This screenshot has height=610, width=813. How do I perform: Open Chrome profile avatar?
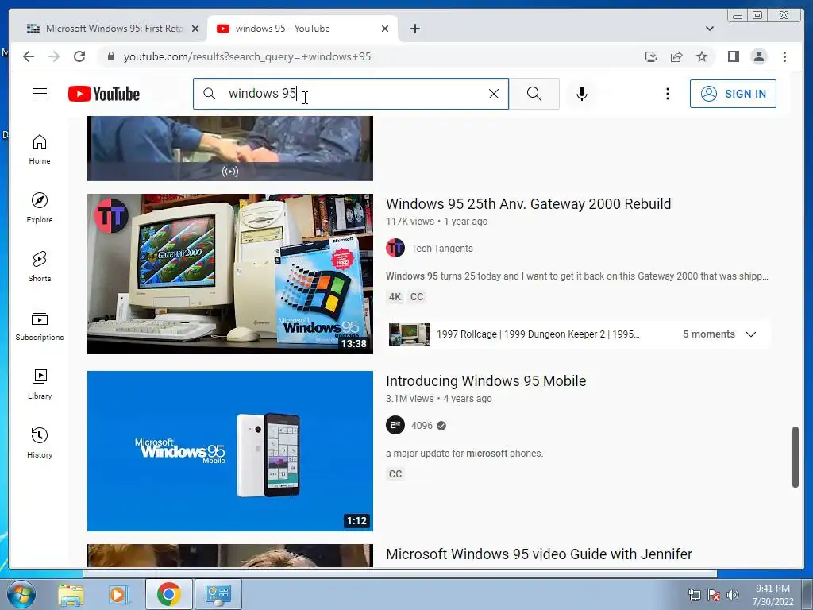point(758,56)
